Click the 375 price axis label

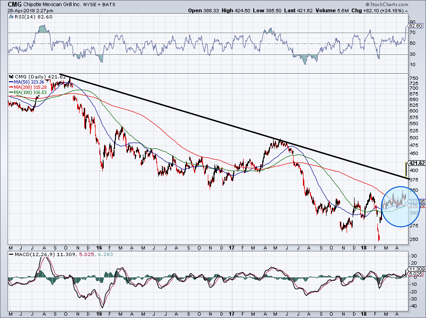coord(414,180)
